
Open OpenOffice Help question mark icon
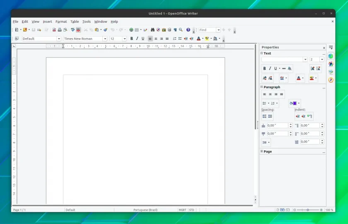point(188,30)
